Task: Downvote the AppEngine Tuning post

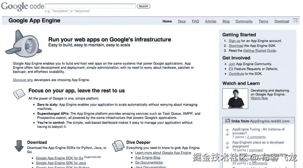Action: (x=227, y=134)
